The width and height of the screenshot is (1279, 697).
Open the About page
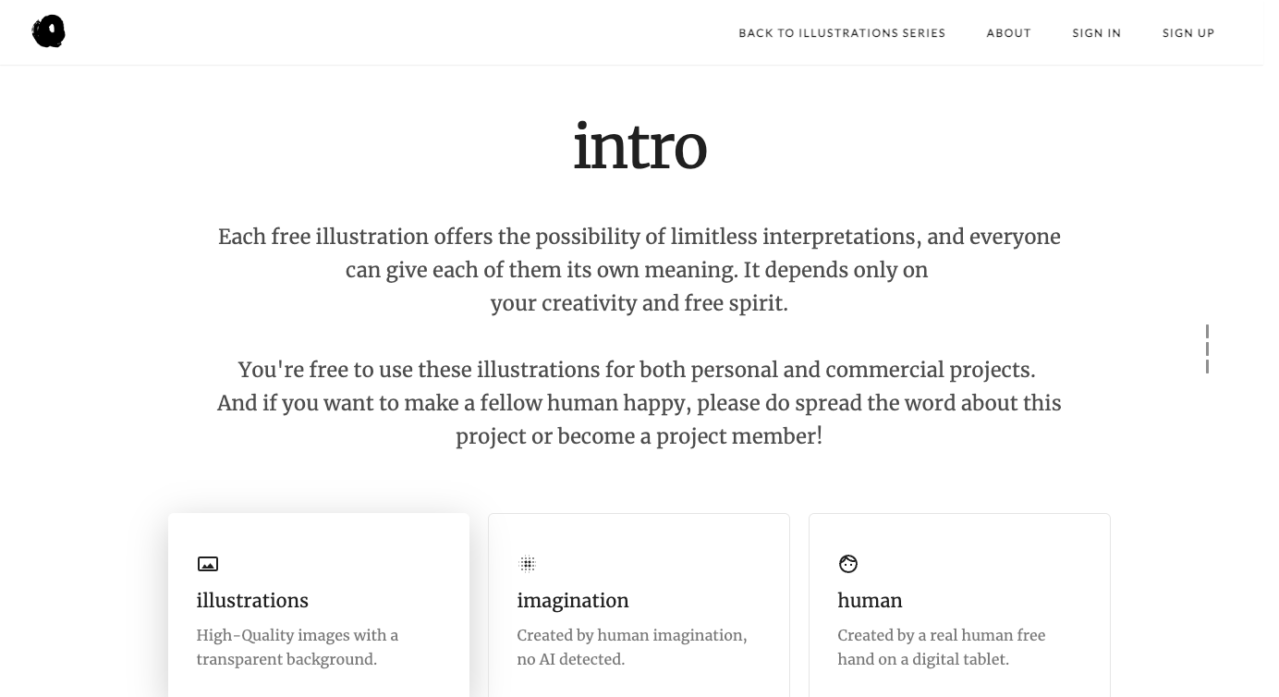[1008, 33]
